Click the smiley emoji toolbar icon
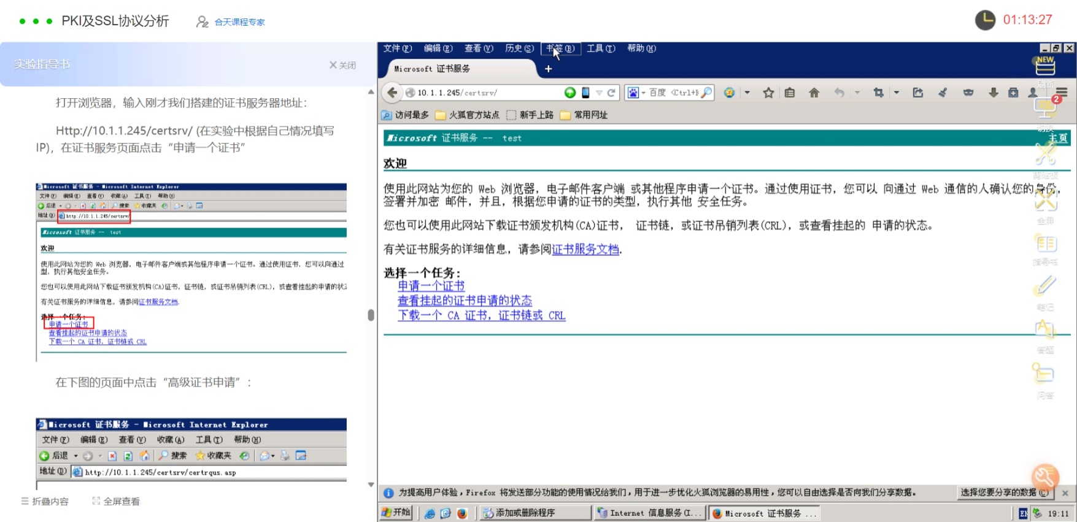The height and width of the screenshot is (522, 1077). [x=729, y=93]
